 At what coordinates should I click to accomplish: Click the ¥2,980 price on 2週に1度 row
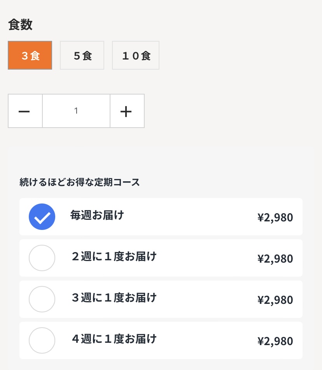click(275, 259)
